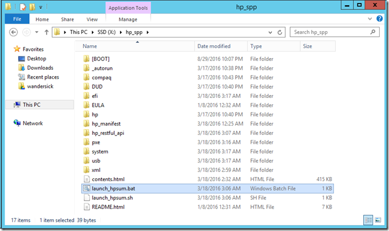Open Customize Quick Access Toolbar dropdown
This screenshot has width=389, height=231.
[x=40, y=7]
